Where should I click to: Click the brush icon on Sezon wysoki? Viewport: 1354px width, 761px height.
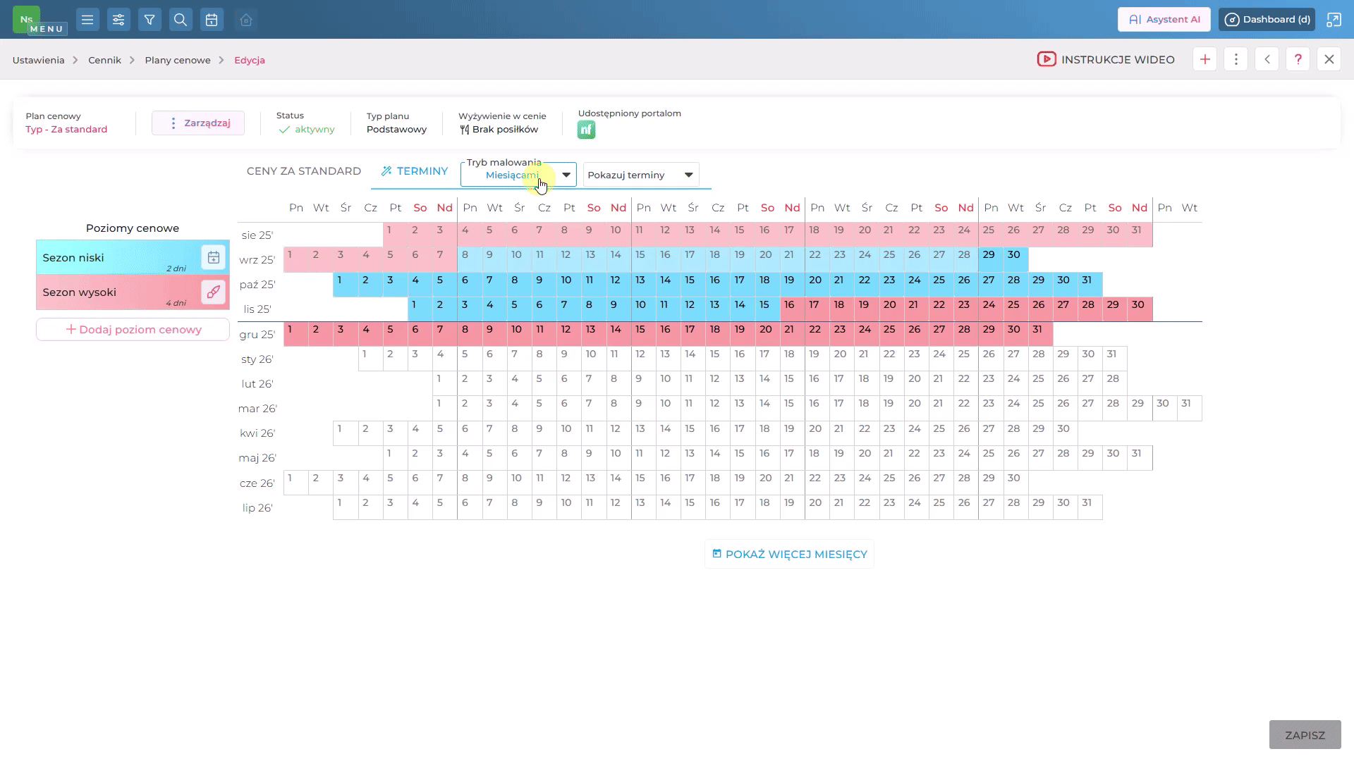(213, 292)
